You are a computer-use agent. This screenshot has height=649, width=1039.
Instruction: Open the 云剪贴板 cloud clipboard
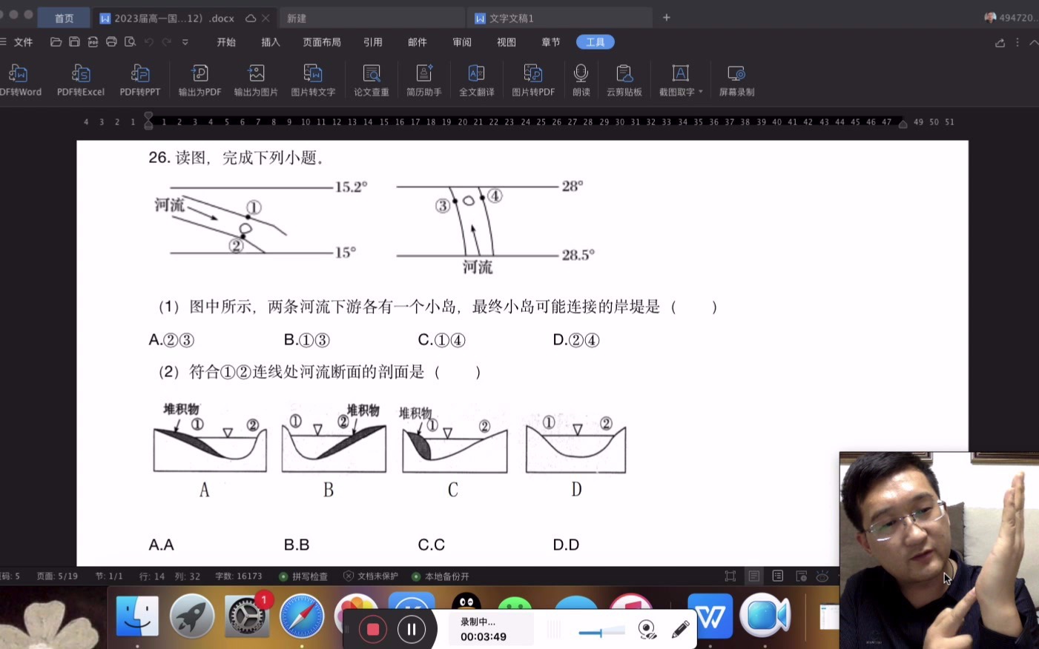point(624,80)
